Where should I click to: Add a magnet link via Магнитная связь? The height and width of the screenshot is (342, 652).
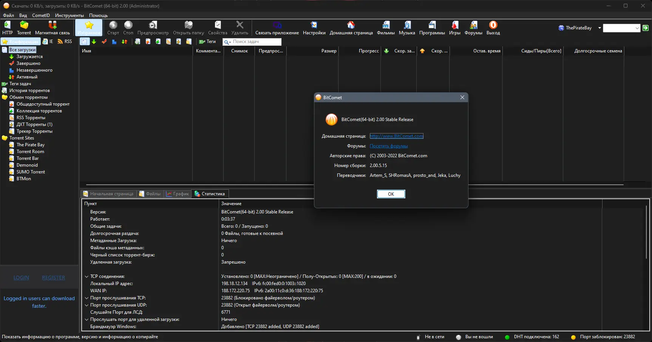coord(53,28)
